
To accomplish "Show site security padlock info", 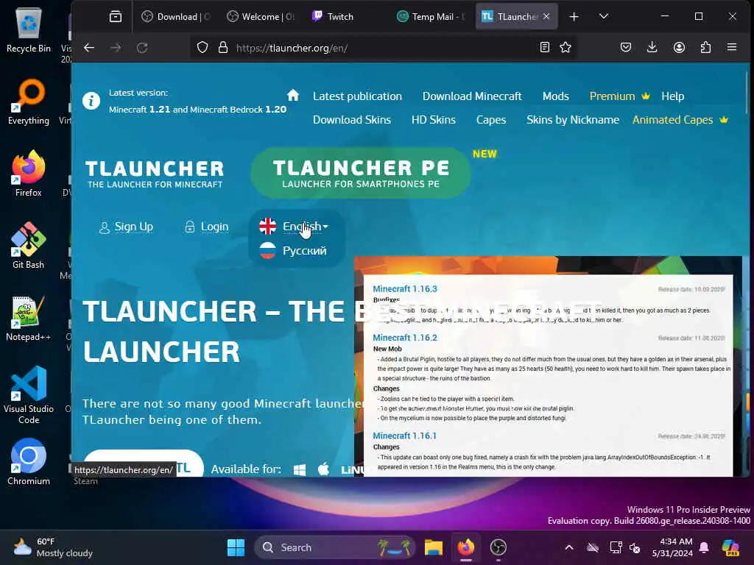I will tap(222, 48).
